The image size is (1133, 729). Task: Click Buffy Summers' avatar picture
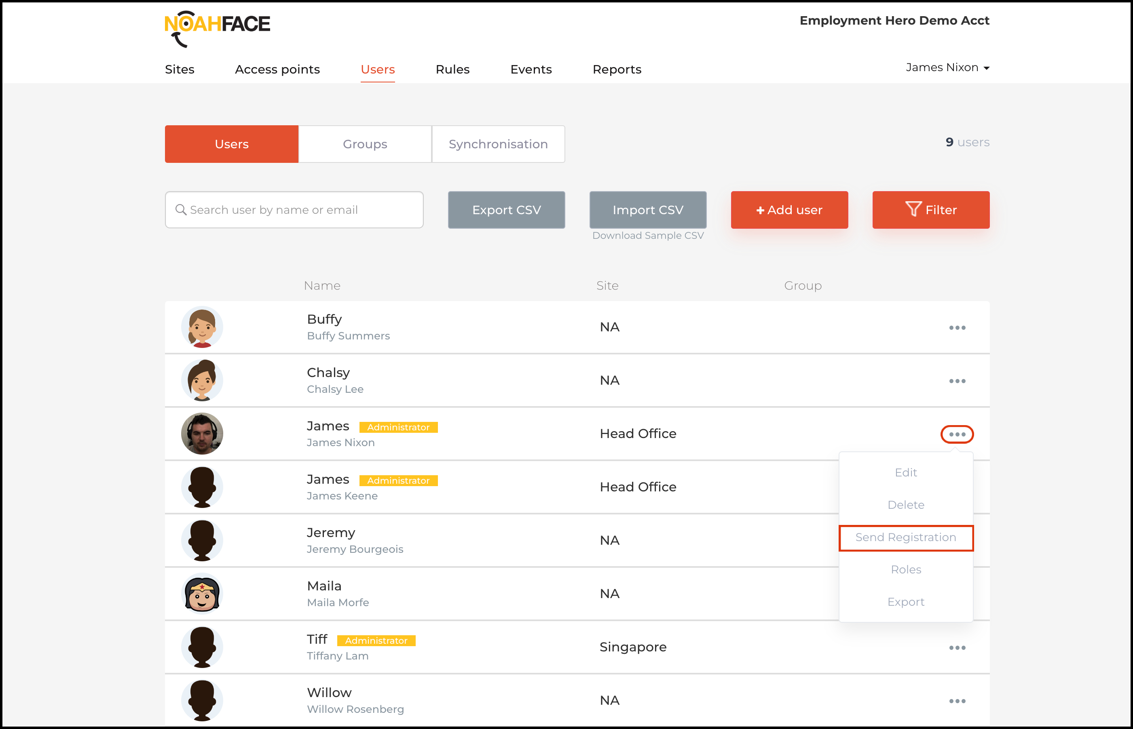click(x=202, y=327)
